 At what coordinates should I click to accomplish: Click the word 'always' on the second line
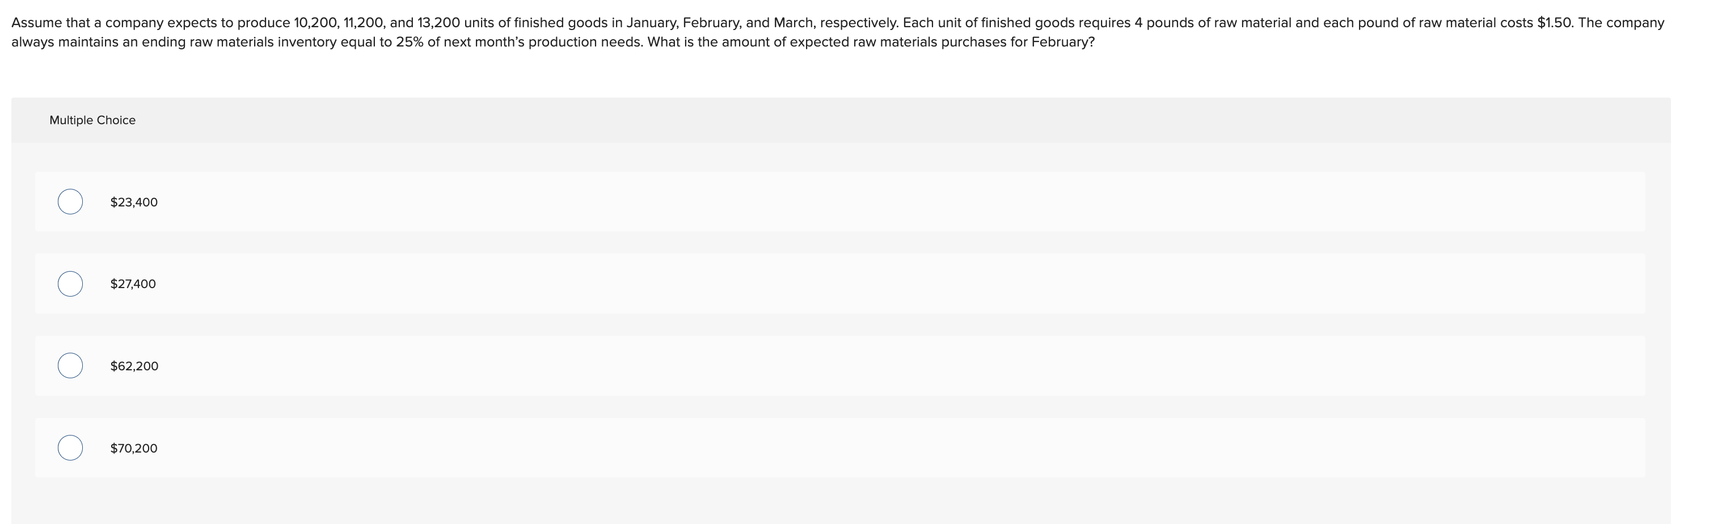point(33,43)
